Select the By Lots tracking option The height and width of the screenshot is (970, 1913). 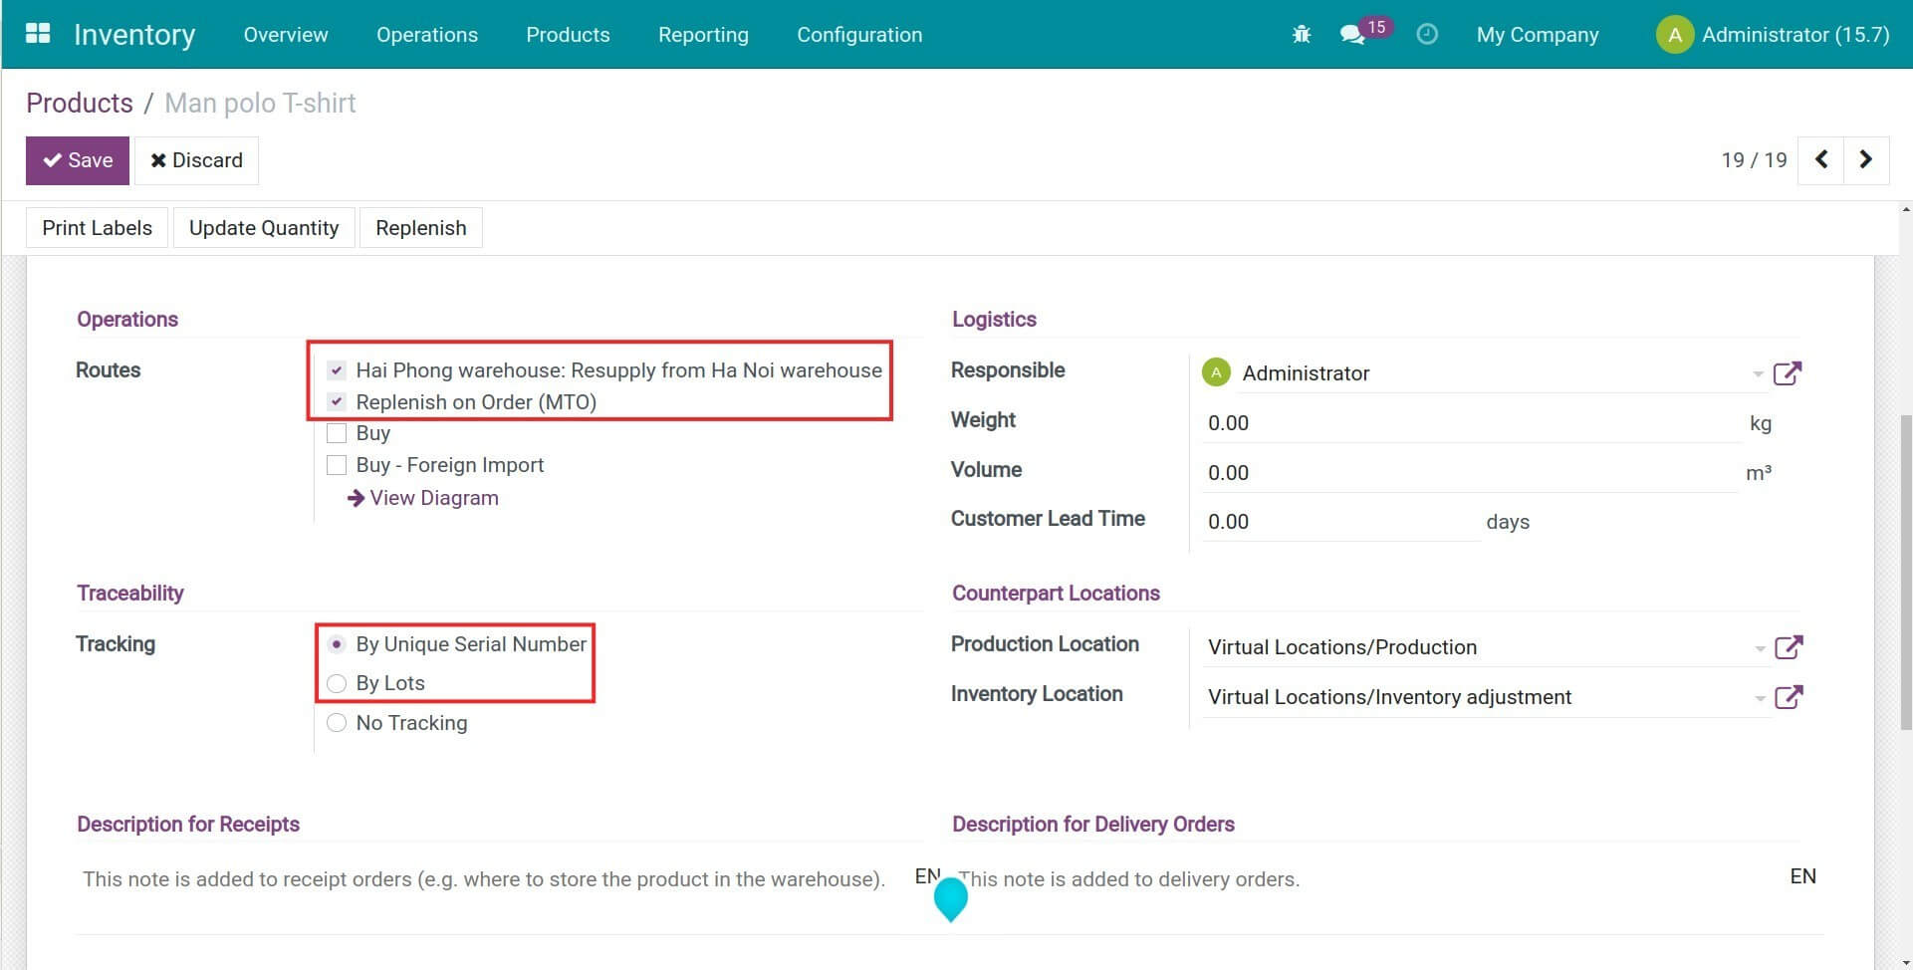tap(336, 683)
